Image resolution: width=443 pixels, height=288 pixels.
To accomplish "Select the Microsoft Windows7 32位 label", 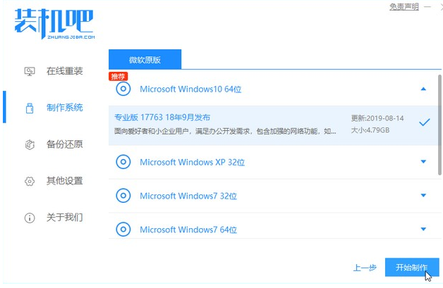I will (x=188, y=196).
